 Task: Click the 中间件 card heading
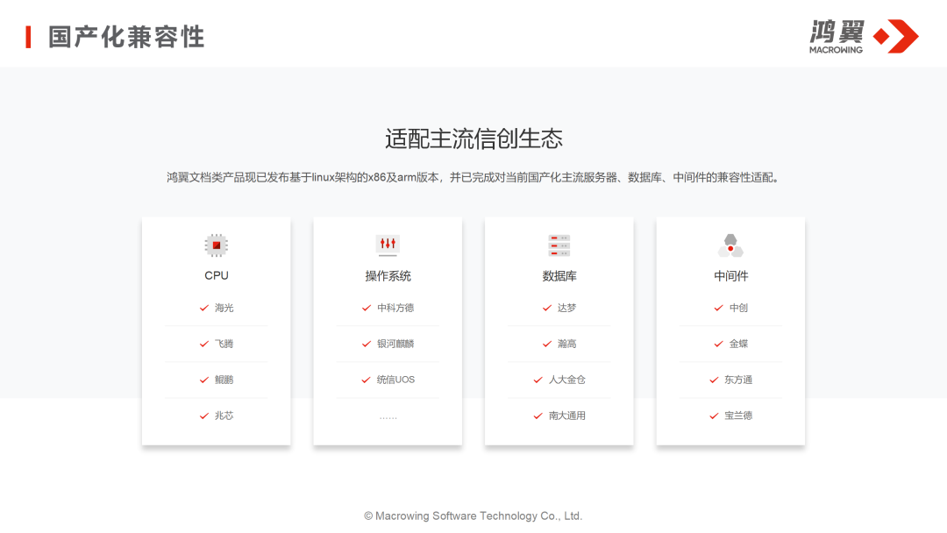(730, 276)
